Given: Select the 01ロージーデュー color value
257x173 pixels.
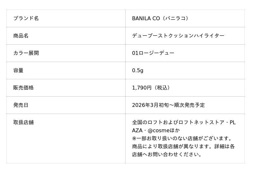Looking at the screenshot, I should 153,53.
